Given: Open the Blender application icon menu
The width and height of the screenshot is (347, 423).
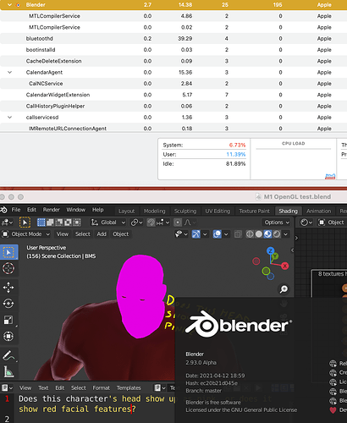Looking at the screenshot, I should coord(3,210).
